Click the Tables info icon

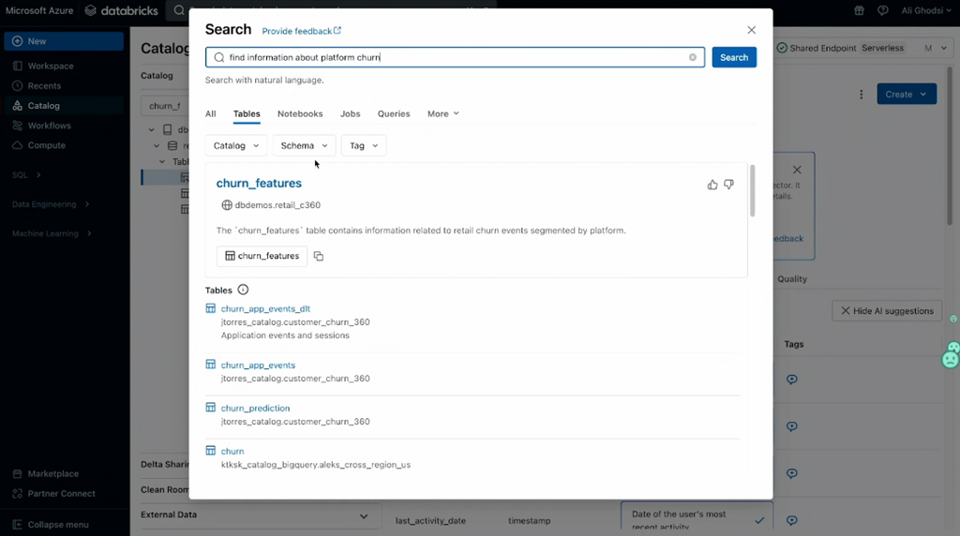[243, 290]
